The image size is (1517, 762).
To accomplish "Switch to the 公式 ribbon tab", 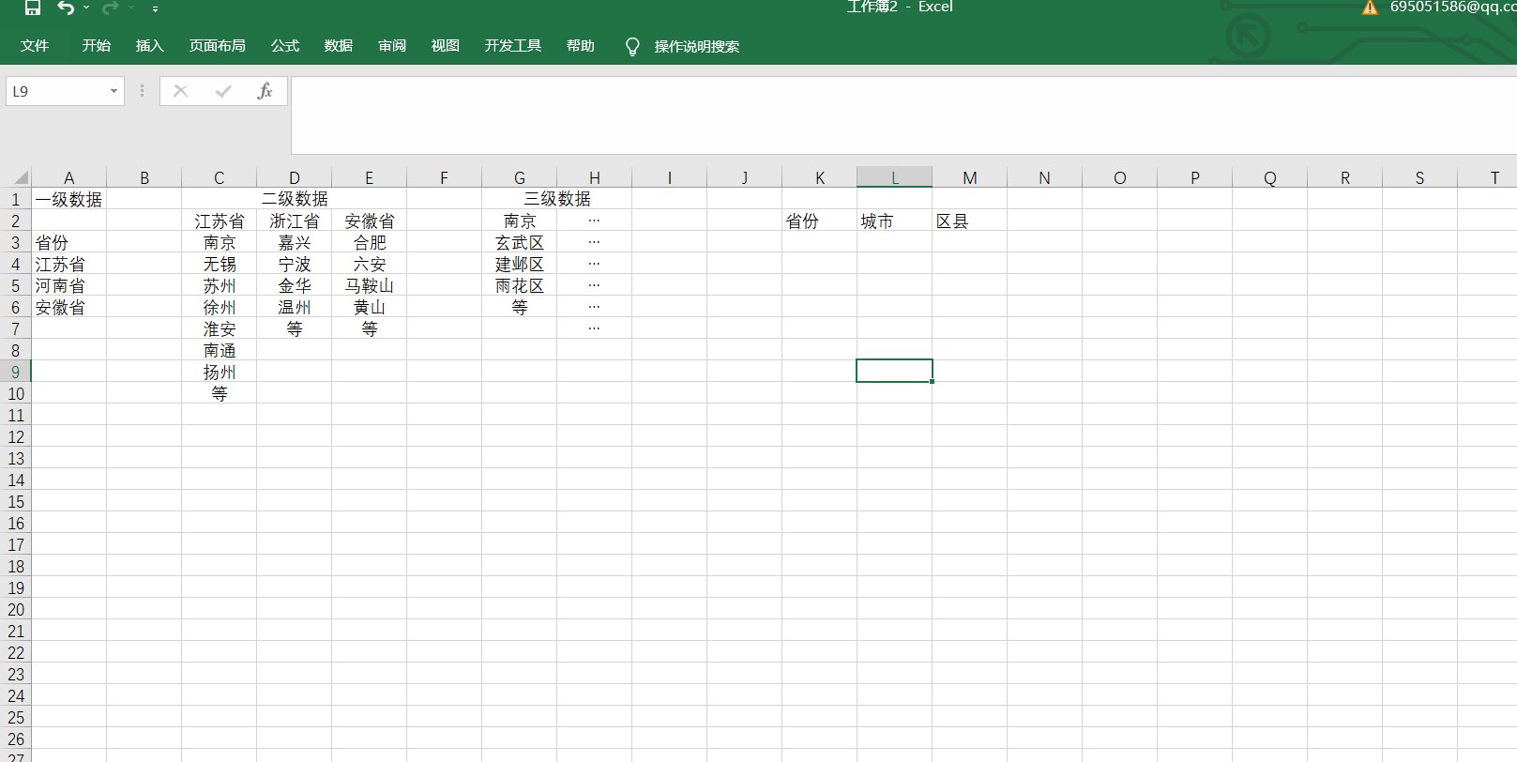I will (285, 46).
